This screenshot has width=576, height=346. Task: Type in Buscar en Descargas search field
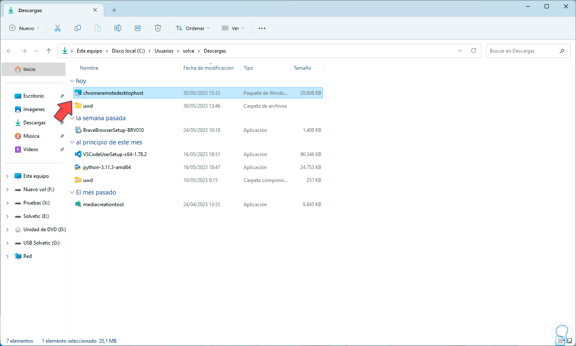pos(523,51)
